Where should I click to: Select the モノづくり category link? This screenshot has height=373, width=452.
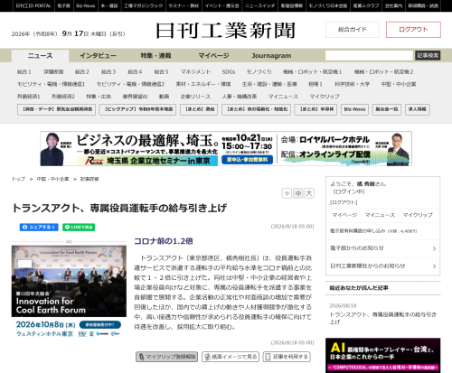click(259, 72)
